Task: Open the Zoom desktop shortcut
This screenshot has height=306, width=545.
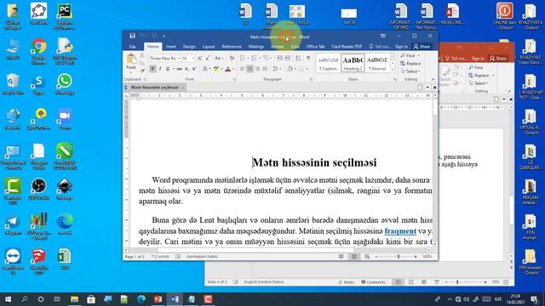Action: (x=65, y=119)
